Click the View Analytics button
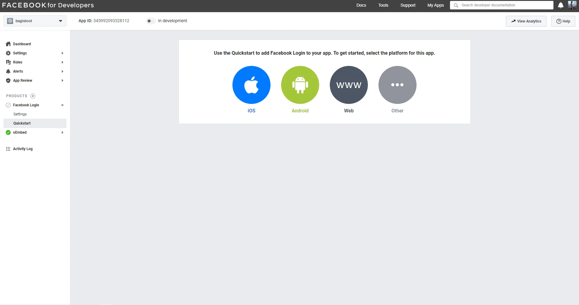The width and height of the screenshot is (579, 305). (x=526, y=21)
